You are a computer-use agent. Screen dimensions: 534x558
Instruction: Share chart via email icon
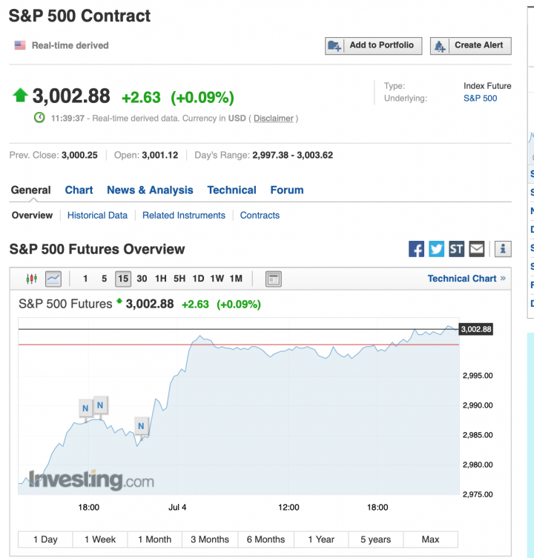[x=477, y=249]
